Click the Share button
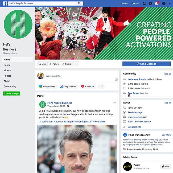173x173 pixels. 67,64
